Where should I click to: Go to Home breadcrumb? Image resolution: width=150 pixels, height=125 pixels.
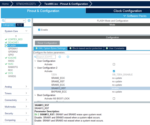click(5, 4)
